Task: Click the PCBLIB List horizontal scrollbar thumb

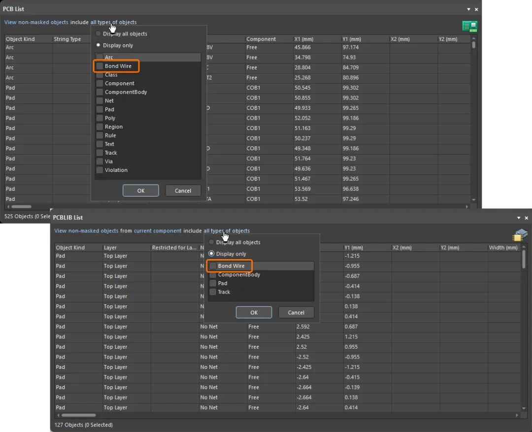Action: 79,415
